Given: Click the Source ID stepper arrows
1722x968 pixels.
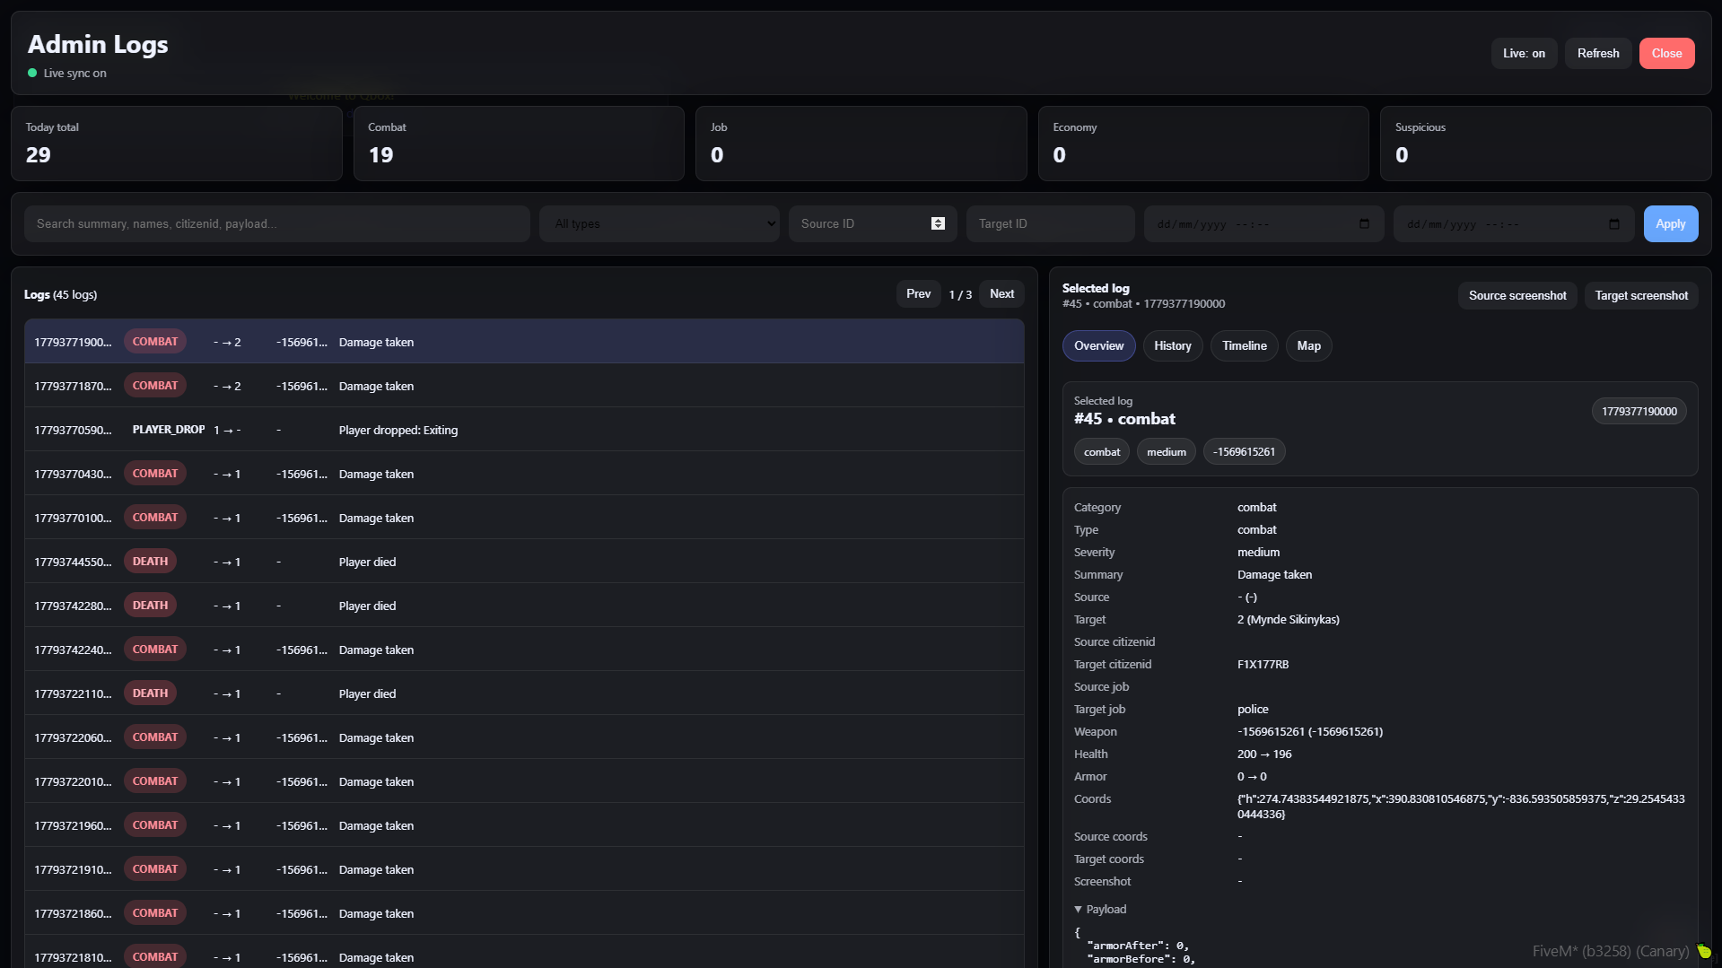Looking at the screenshot, I should click(x=938, y=223).
